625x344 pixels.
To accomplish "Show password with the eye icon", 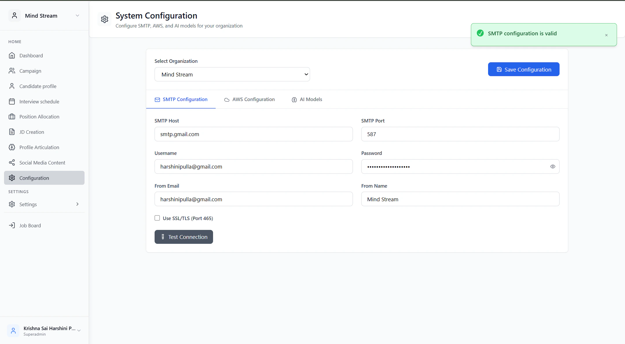I will coord(553,166).
